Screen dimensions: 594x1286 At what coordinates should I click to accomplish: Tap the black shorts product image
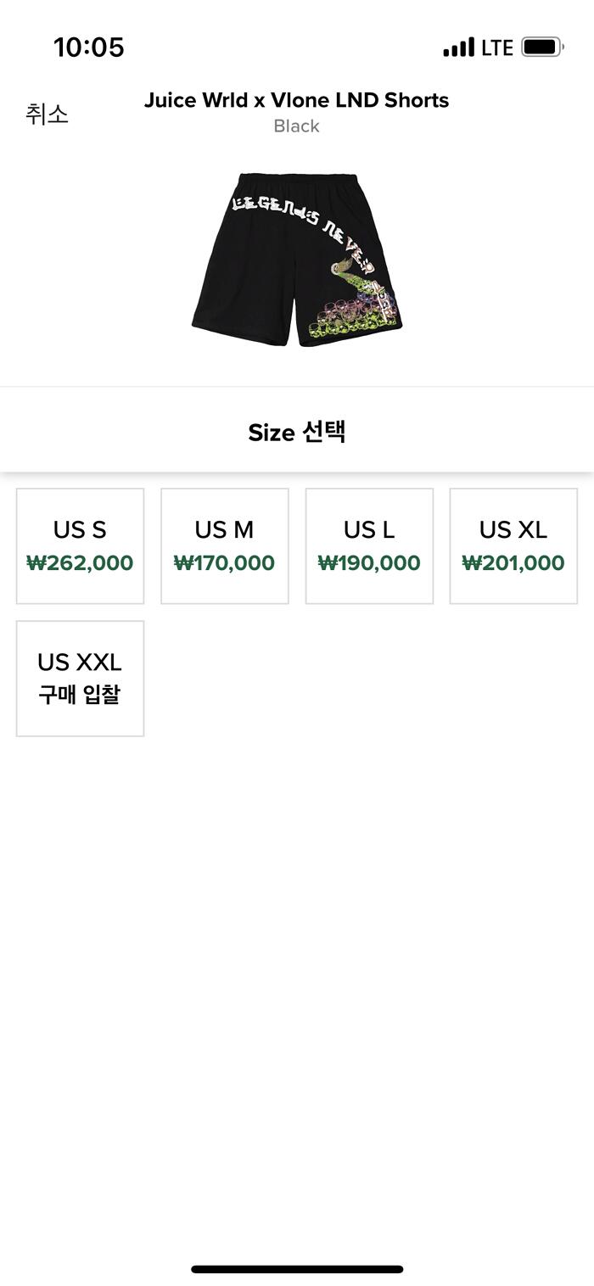296,260
